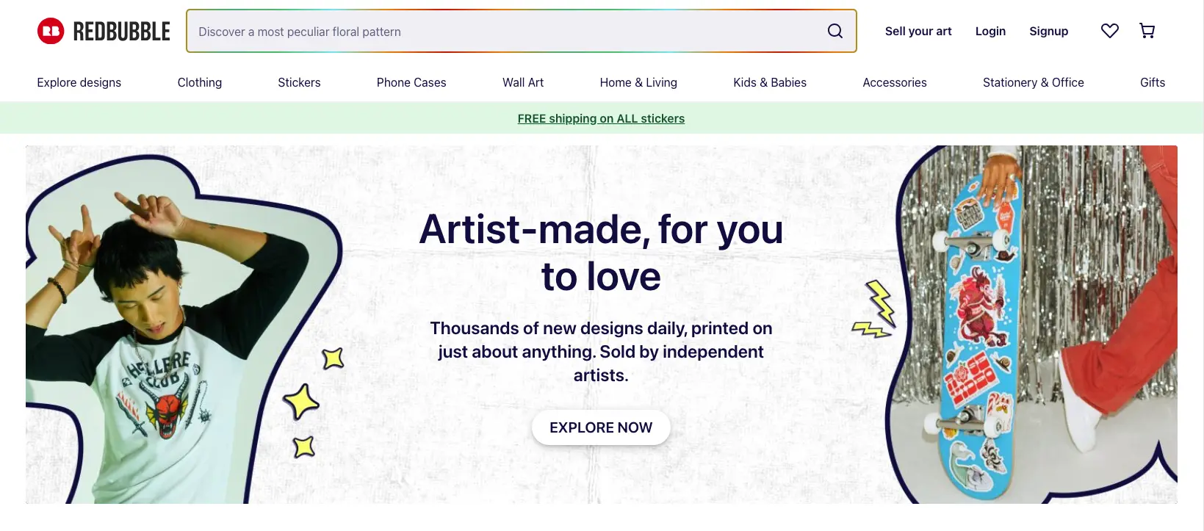
Task: Click the Redbubble logo
Action: pos(103,31)
